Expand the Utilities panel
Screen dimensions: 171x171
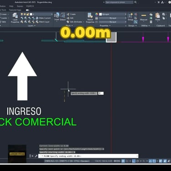click(145, 26)
